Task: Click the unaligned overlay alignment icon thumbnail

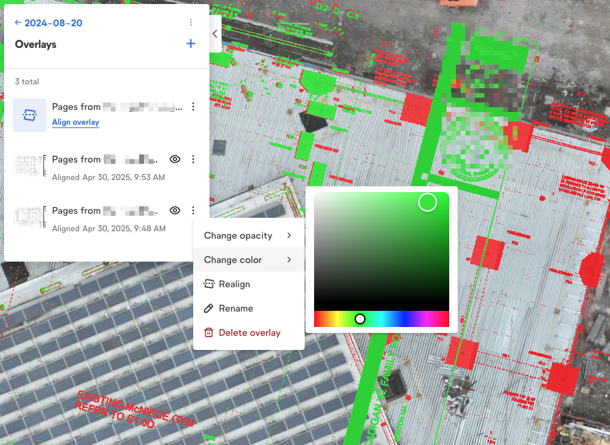Action: click(x=30, y=115)
